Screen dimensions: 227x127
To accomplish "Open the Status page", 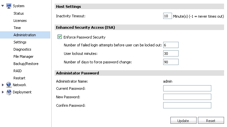I will coord(19,13).
